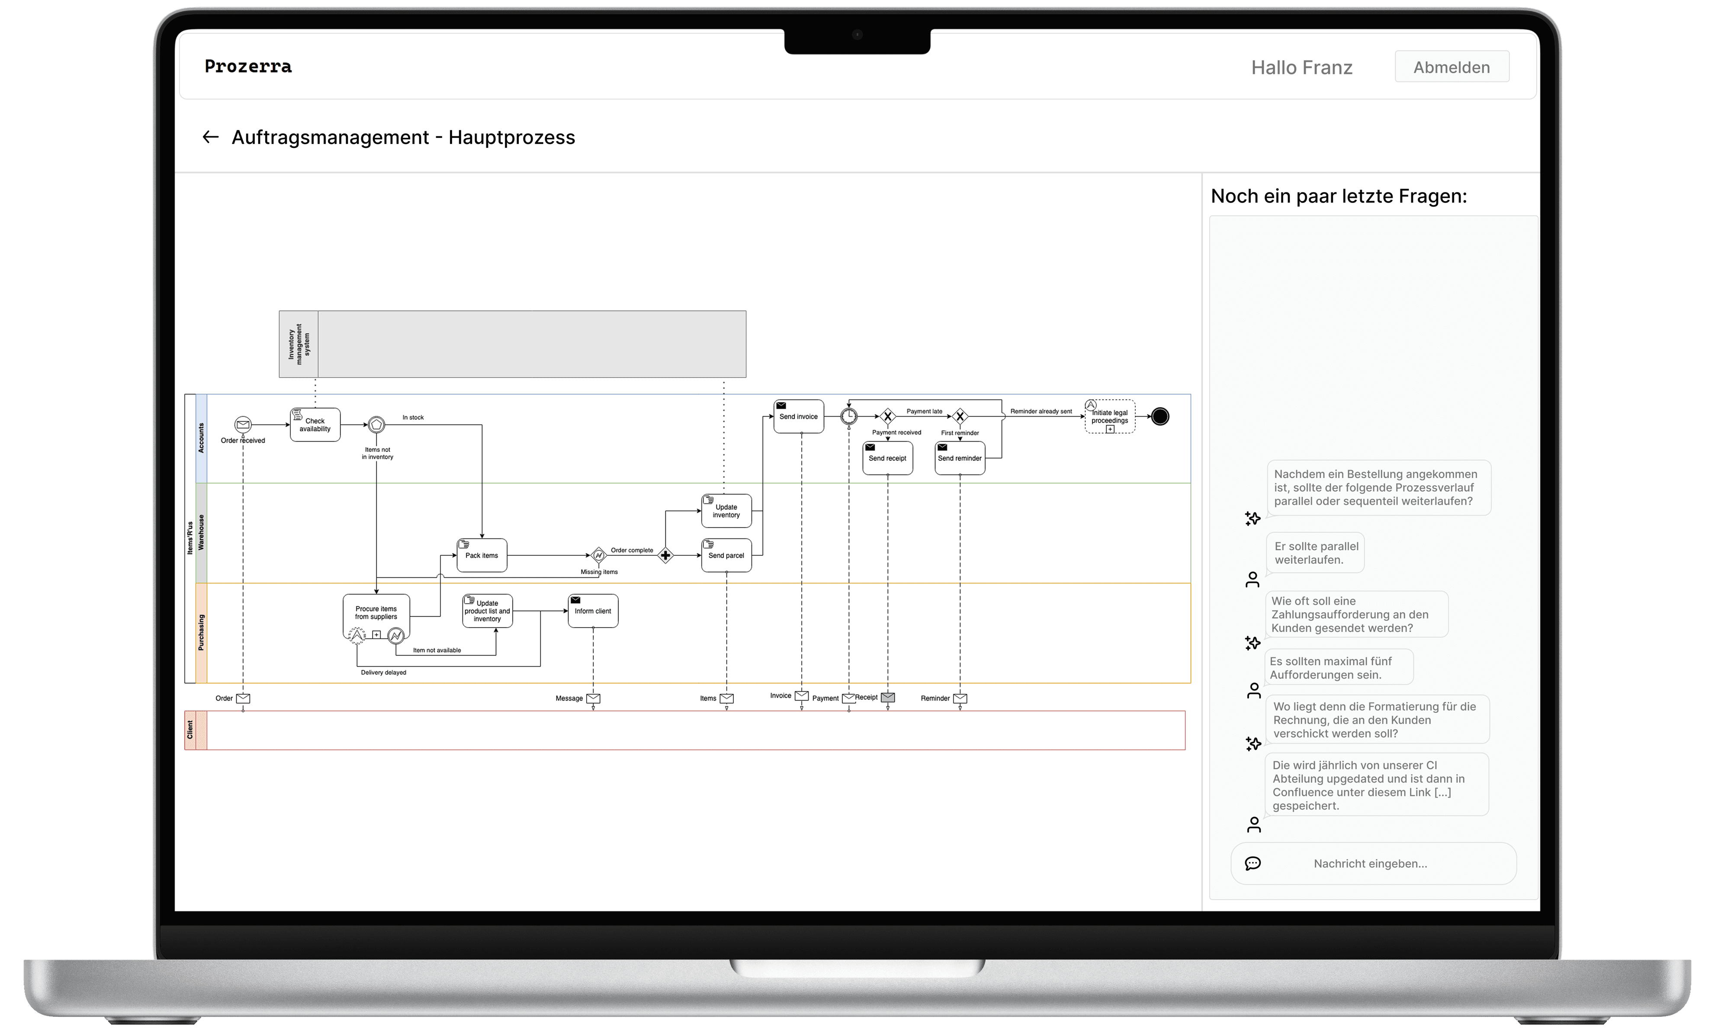
Task: Click the chat bubble icon in message field
Action: [1252, 863]
